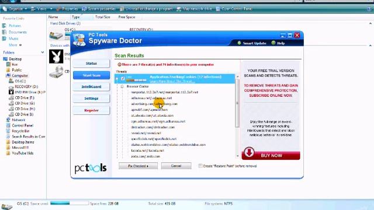Open the IntelliGuard section
374x210 pixels.
coord(91,87)
